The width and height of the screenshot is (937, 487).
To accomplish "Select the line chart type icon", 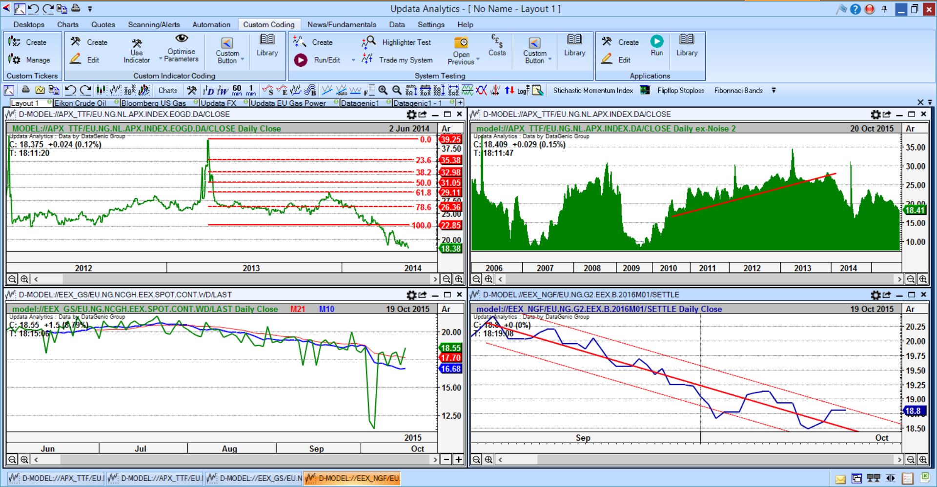I will pyautogui.click(x=116, y=90).
